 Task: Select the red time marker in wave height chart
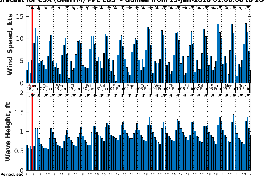[x=32, y=132]
